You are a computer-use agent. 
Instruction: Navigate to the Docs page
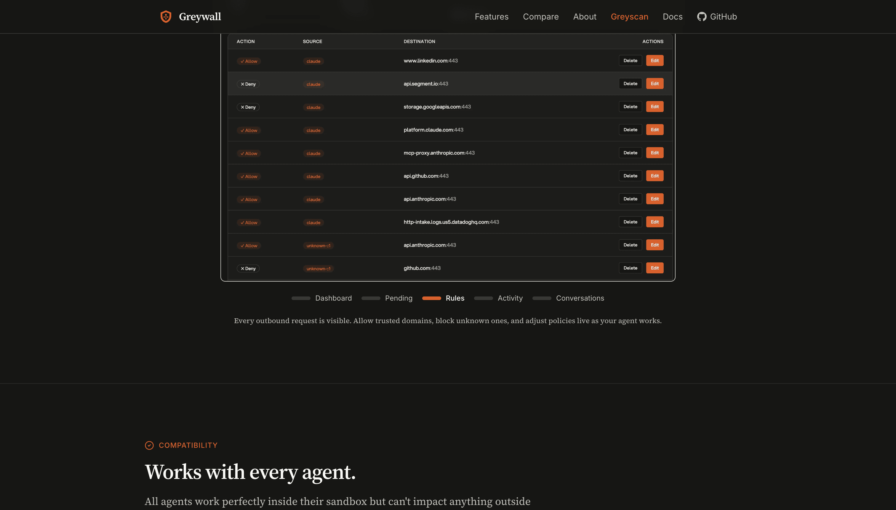tap(672, 17)
